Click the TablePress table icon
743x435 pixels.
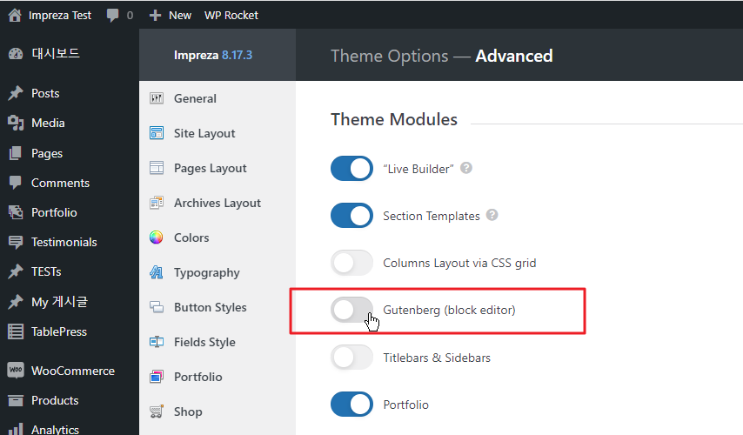pyautogui.click(x=15, y=331)
